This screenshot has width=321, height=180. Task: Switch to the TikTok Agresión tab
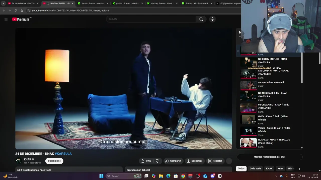click(228, 3)
